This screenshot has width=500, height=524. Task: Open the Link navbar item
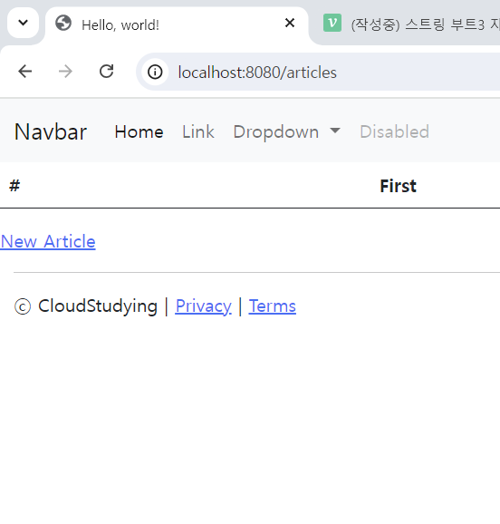pyautogui.click(x=198, y=131)
